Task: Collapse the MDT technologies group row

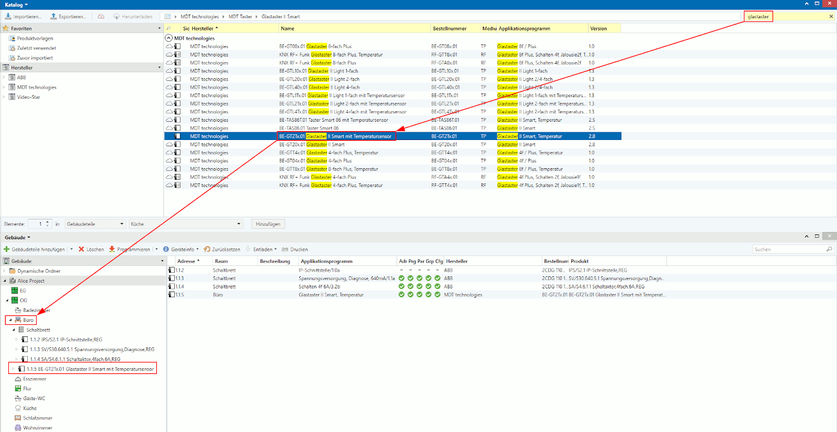Action: pyautogui.click(x=168, y=38)
